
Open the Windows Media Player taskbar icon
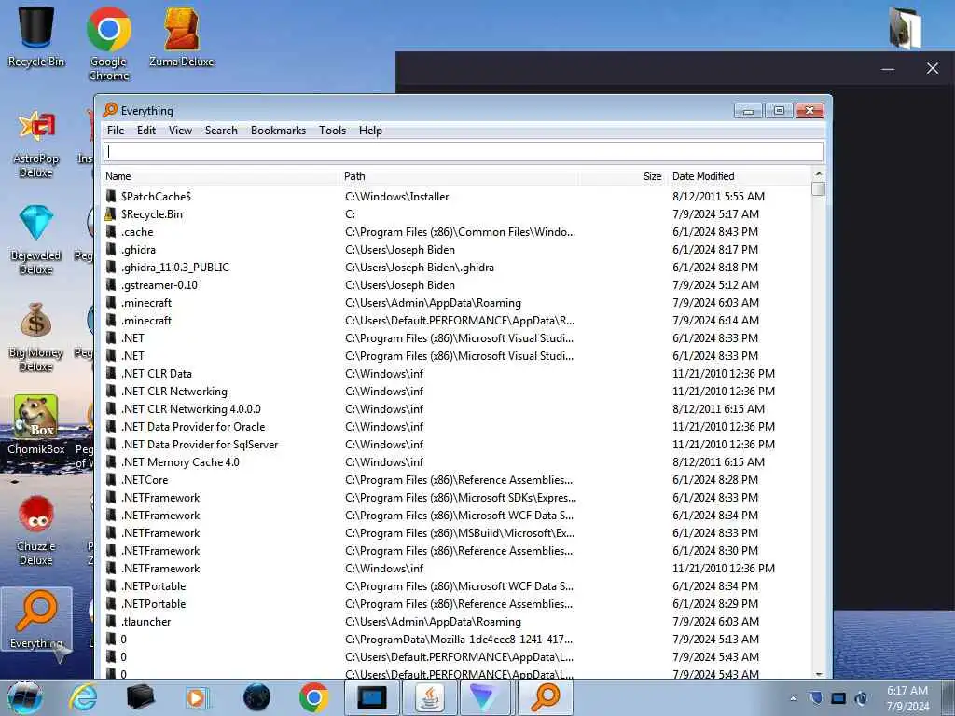coord(198,697)
